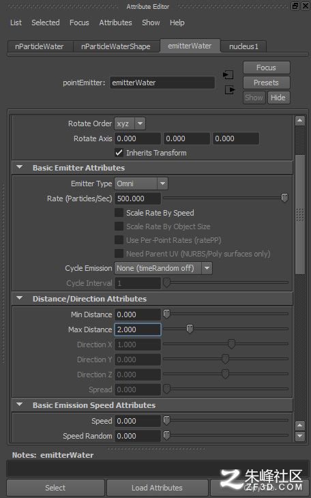Click the float window icon in title bar

click(295, 5)
